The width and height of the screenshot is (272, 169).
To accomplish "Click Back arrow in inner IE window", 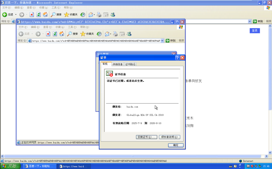I will tap(21, 34).
